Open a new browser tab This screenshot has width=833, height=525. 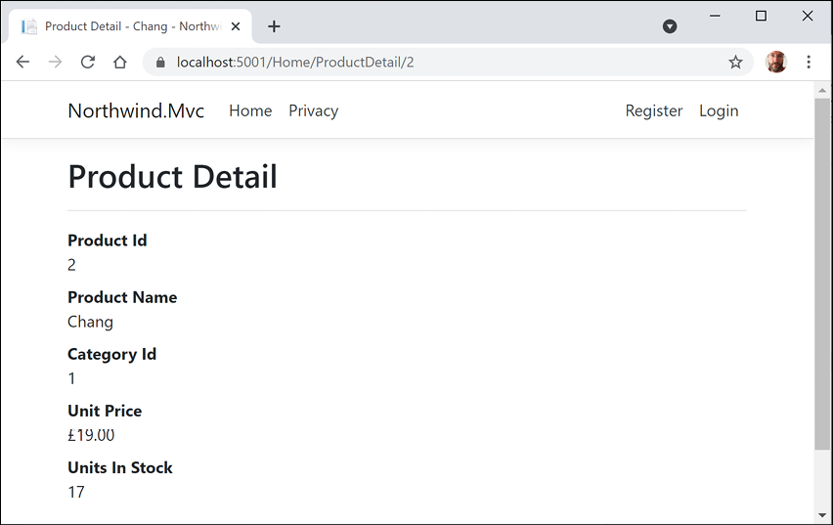point(274,26)
